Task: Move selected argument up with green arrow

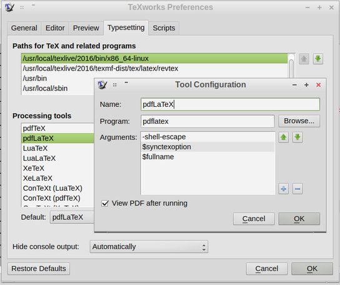Action: tap(283, 137)
